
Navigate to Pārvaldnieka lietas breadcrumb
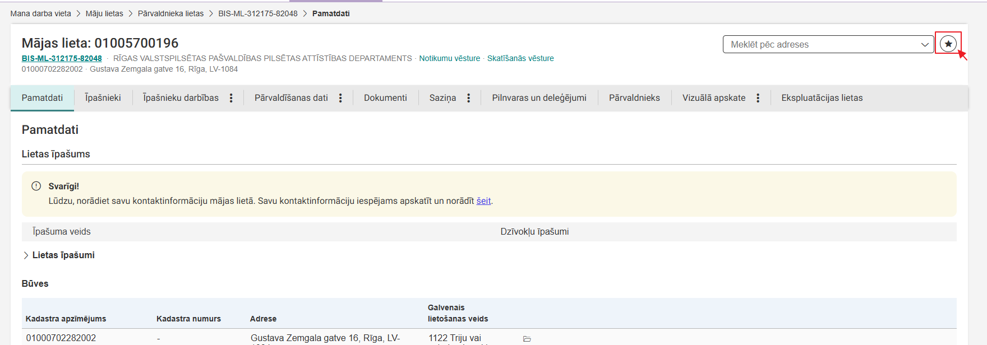(x=170, y=13)
